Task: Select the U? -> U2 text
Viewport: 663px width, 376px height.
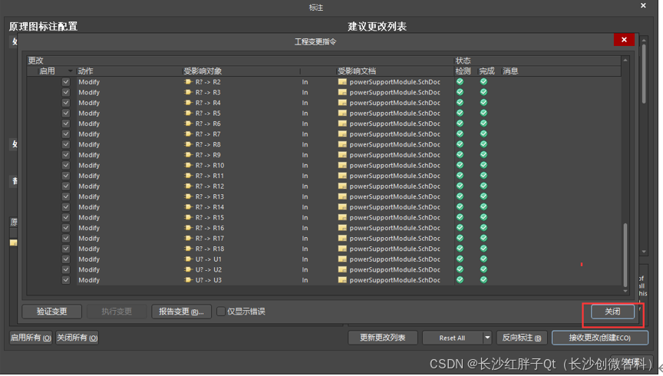Action: 209,269
